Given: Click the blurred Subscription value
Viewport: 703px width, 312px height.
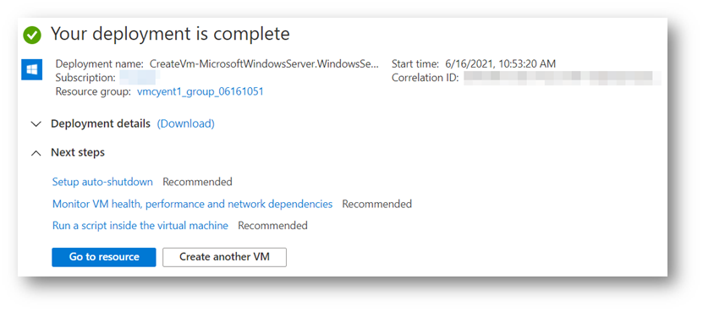Looking at the screenshot, I should coord(137,78).
